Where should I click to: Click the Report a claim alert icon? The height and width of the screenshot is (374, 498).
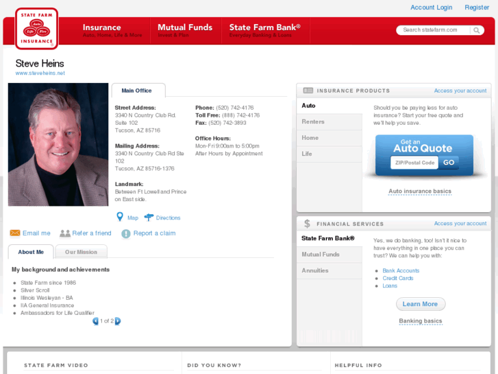126,233
